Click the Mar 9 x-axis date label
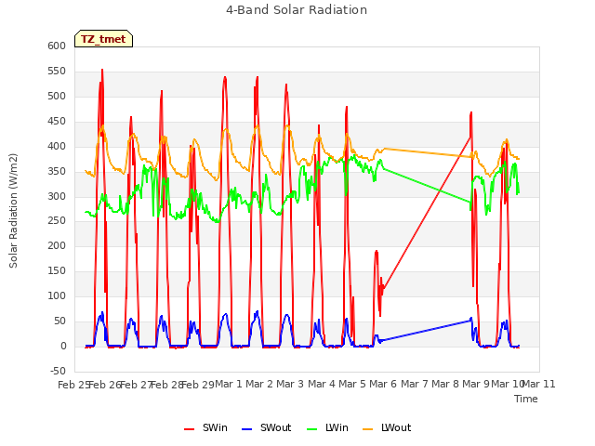Viewport: 595px width, 446px height. pos(476,384)
